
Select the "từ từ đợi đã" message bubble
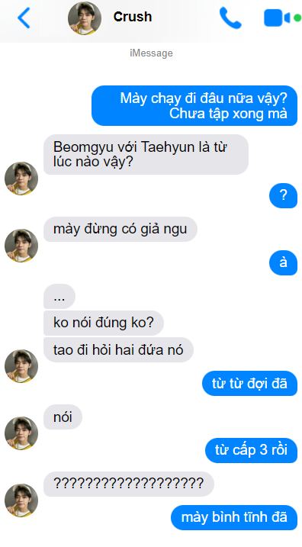click(249, 384)
